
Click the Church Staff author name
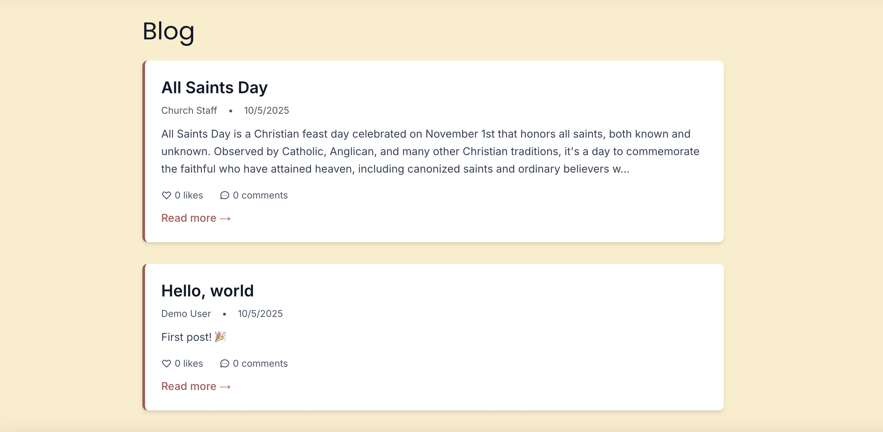tap(189, 110)
